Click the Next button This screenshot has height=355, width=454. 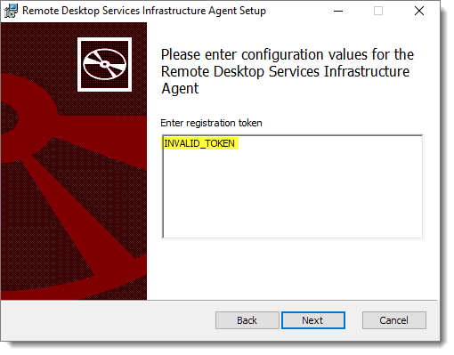[x=313, y=320]
